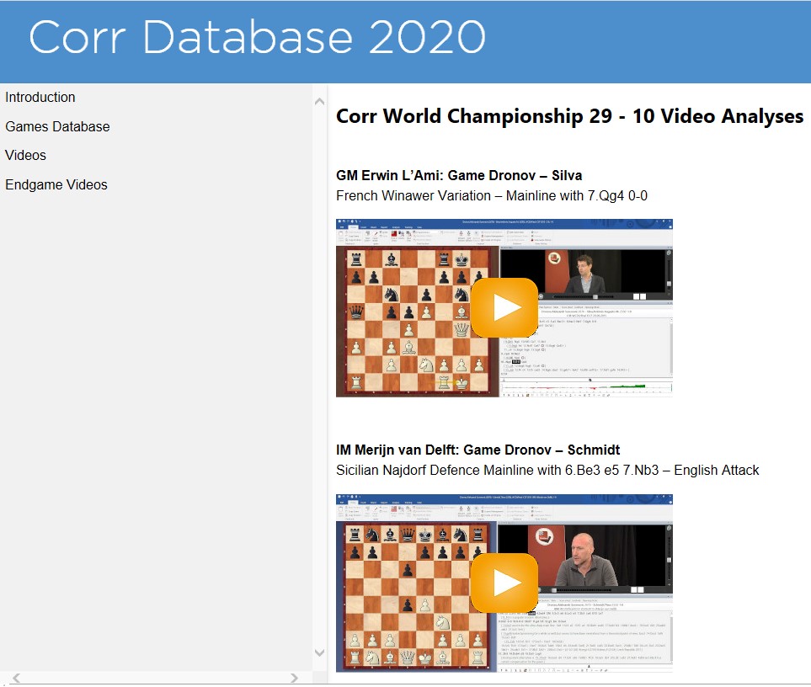Screen dimensions: 811x687
Task: Select Endgame Videos in the sidebar
Action: click(x=56, y=185)
